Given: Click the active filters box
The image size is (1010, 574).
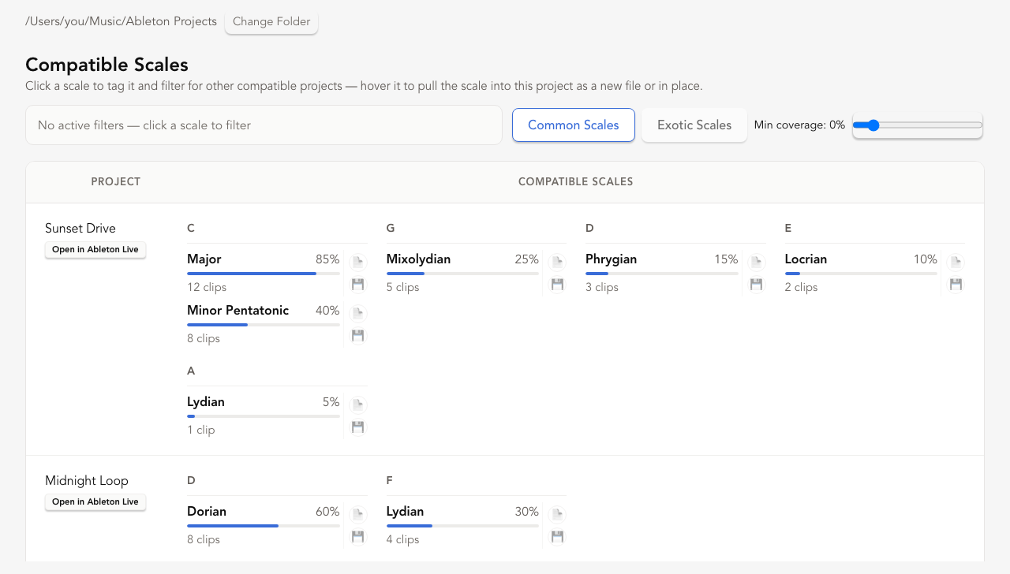Looking at the screenshot, I should pos(264,125).
